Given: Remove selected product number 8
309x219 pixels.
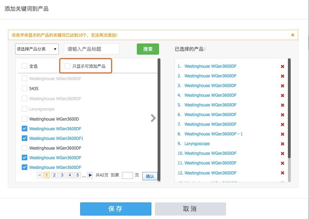Looking at the screenshot, I should click(282, 134).
